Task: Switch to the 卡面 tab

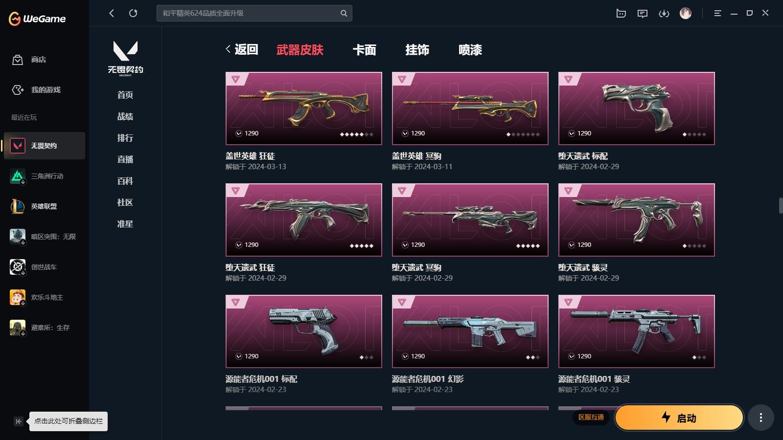Action: pos(365,50)
